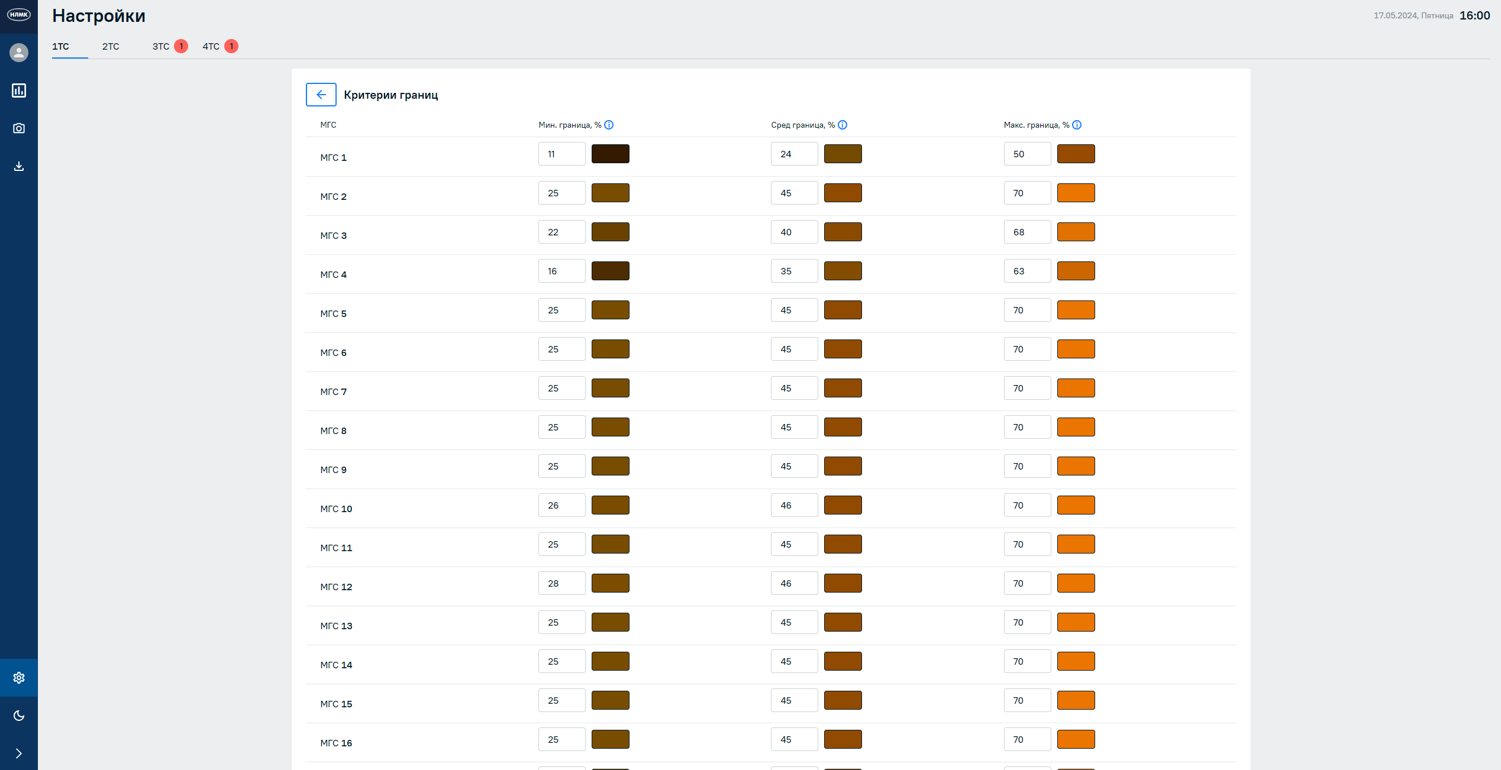Edit МГС 13 max boundary field
The image size is (1501, 770).
[1028, 622]
